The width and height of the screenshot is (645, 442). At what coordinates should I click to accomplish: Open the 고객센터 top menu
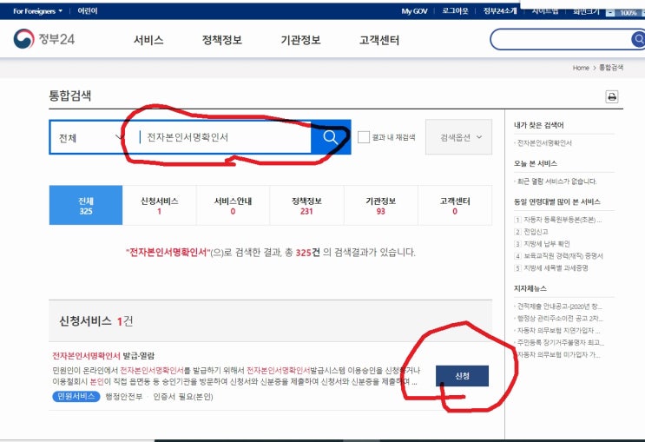point(379,40)
